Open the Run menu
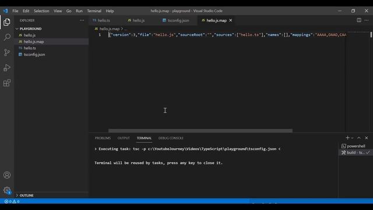Screen dimensions: 373x210 tap(79, 11)
